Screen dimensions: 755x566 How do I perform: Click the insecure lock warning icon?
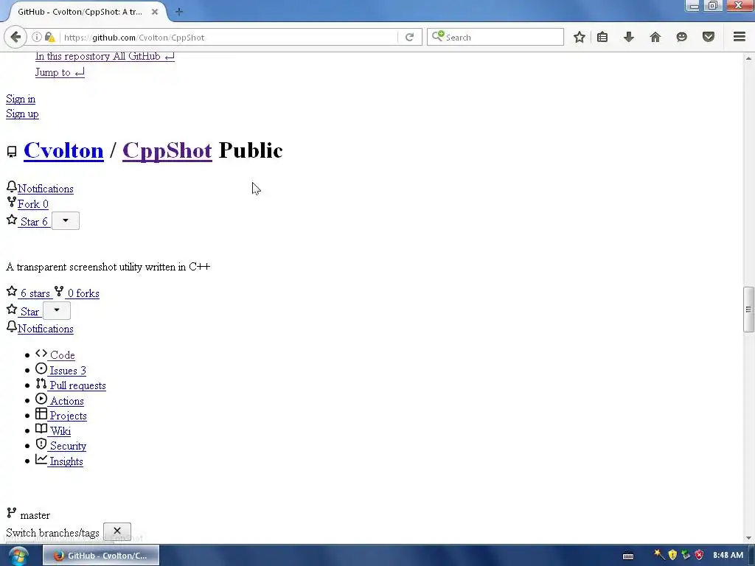pyautogui.click(x=49, y=37)
